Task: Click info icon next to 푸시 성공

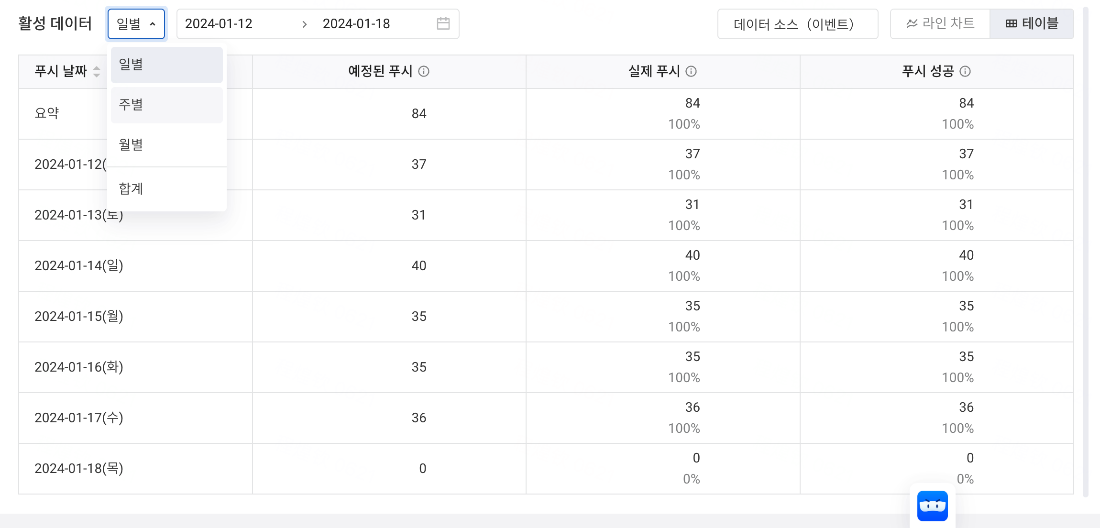Action: point(965,71)
